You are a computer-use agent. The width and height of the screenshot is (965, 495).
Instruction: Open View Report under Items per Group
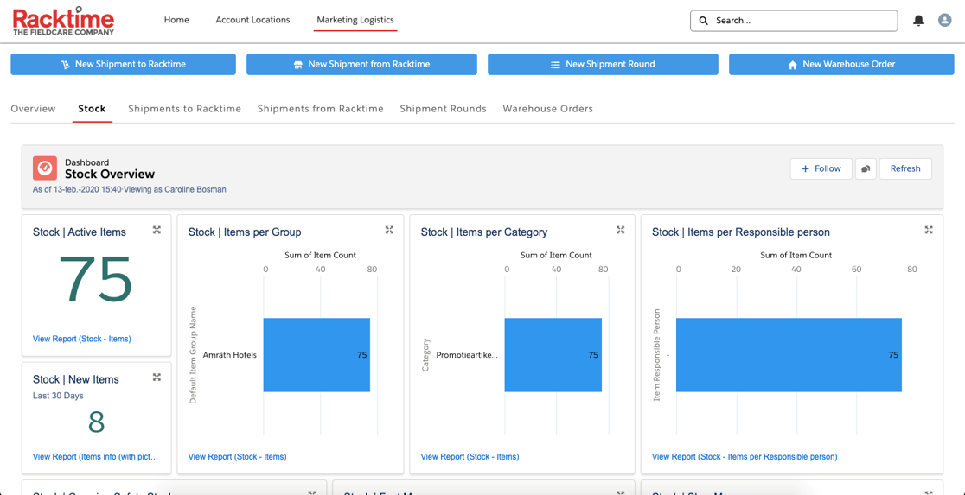tap(237, 456)
